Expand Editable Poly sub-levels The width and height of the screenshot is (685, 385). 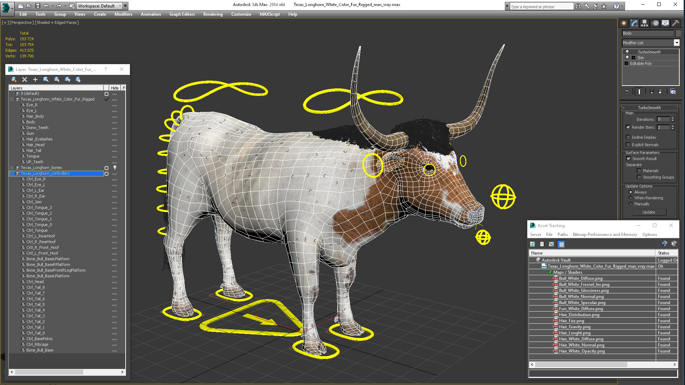point(626,63)
